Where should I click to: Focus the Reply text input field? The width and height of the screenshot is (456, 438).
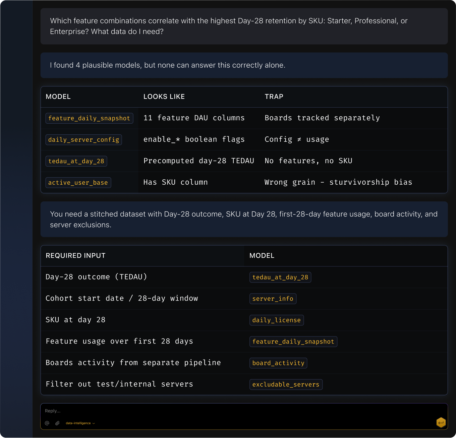click(x=235, y=411)
